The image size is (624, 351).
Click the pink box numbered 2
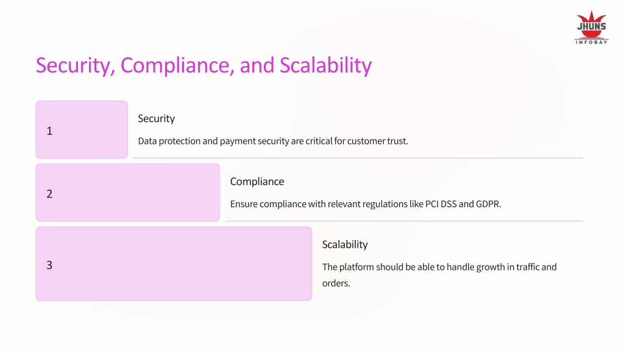click(128, 193)
